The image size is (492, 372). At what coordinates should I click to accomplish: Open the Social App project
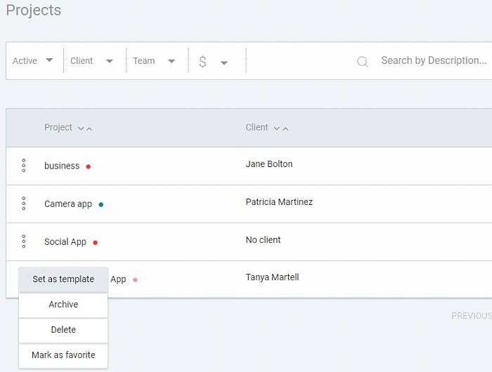[65, 242]
